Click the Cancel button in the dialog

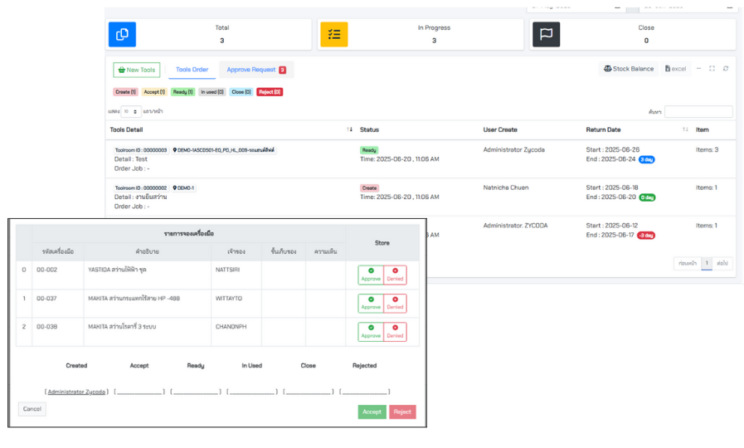click(32, 409)
